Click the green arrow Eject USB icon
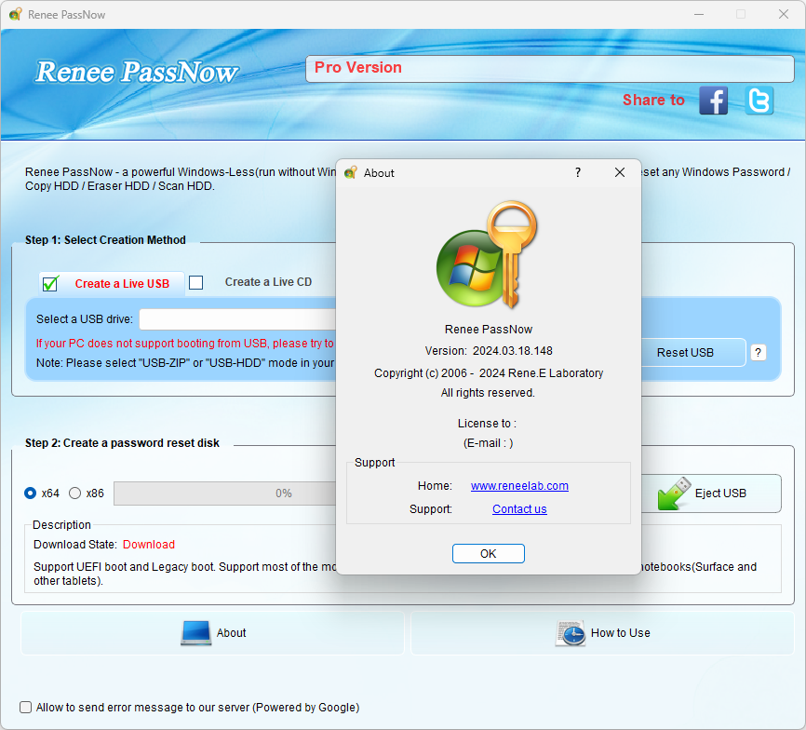806x730 pixels. (674, 493)
